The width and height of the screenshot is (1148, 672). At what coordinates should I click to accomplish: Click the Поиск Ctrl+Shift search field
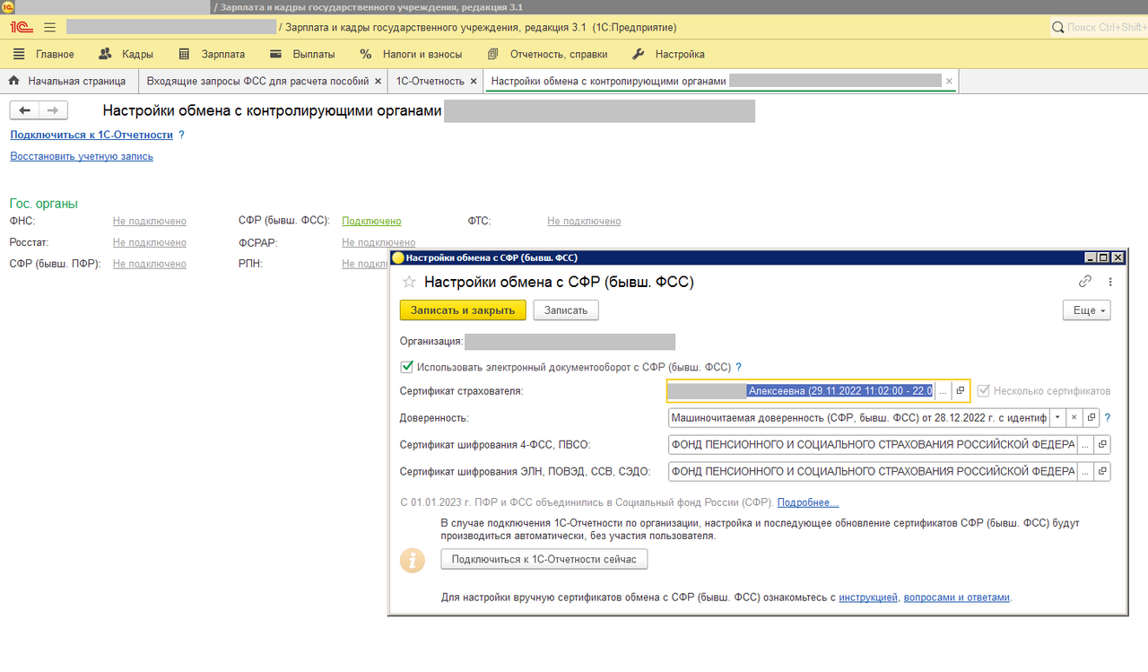(x=1107, y=28)
